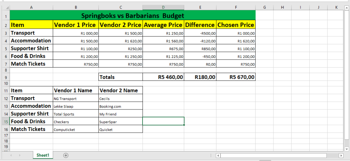Screen dimensions: 350x161
Task: Click the yellow Average Price header cell
Action: [163, 25]
